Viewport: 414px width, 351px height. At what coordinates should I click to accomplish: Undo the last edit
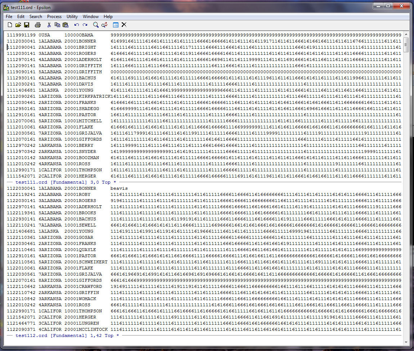pyautogui.click(x=76, y=25)
